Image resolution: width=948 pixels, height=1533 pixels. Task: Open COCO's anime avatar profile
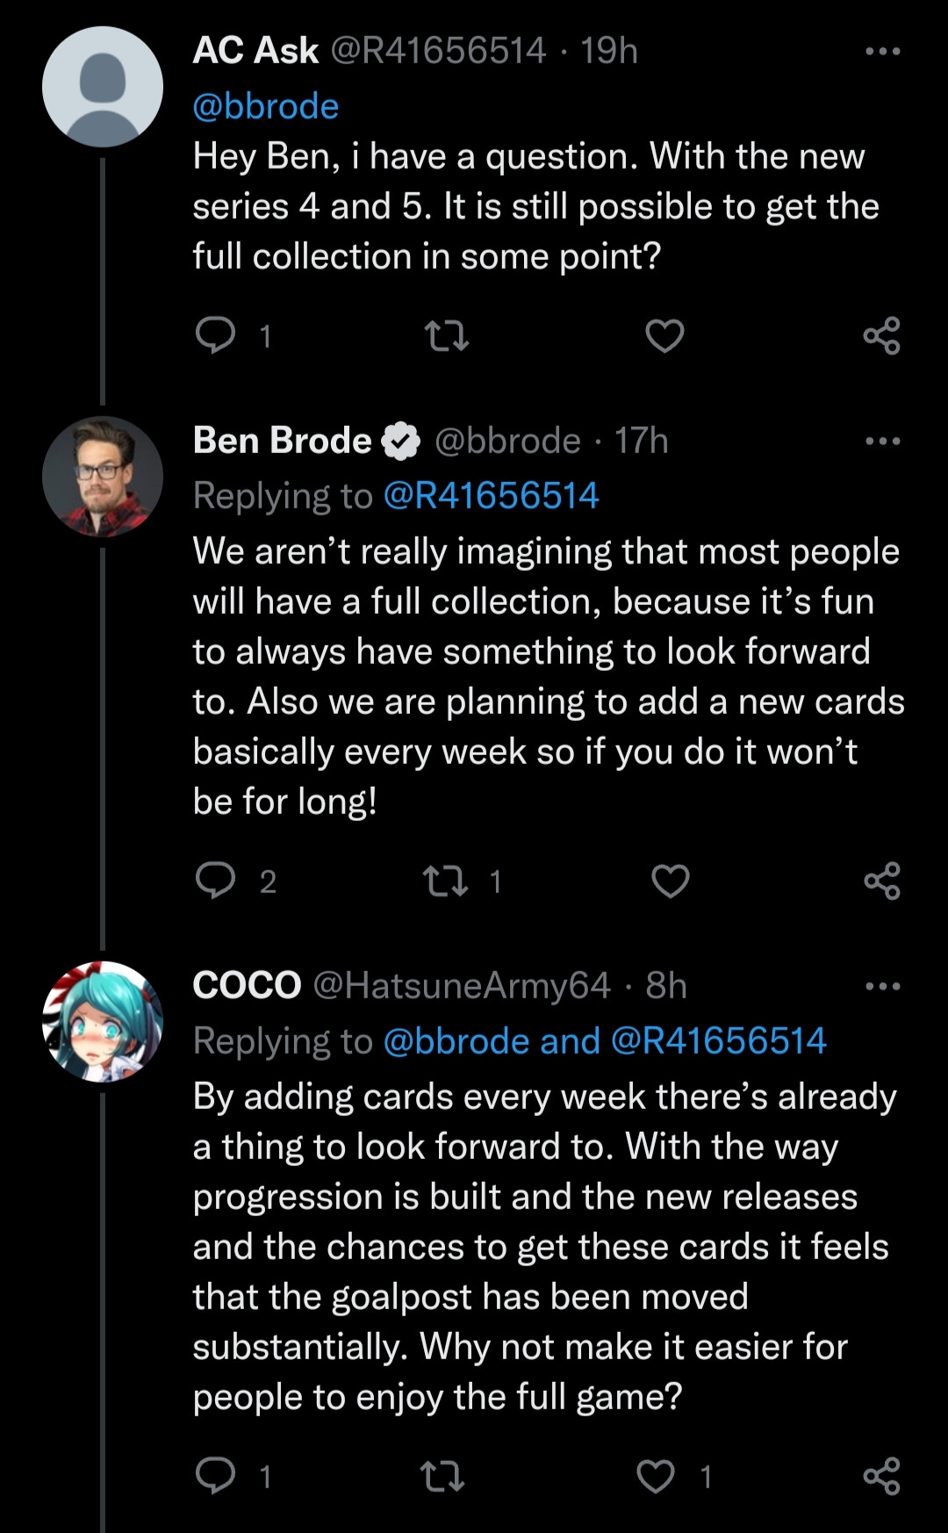(x=103, y=1021)
